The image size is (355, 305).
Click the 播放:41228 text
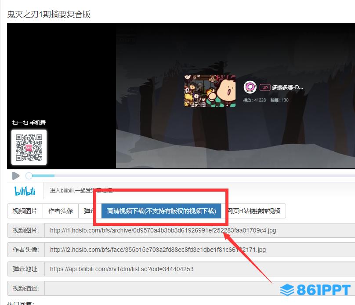click(x=254, y=100)
